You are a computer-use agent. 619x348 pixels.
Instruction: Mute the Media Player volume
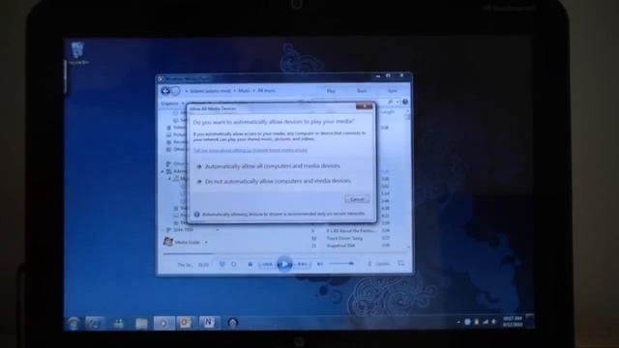click(x=320, y=264)
